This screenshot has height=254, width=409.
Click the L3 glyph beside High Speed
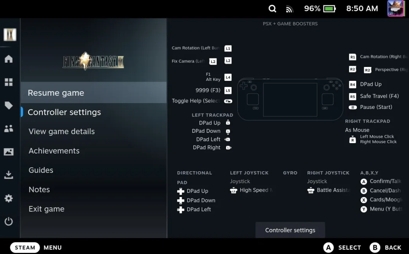[233, 190]
